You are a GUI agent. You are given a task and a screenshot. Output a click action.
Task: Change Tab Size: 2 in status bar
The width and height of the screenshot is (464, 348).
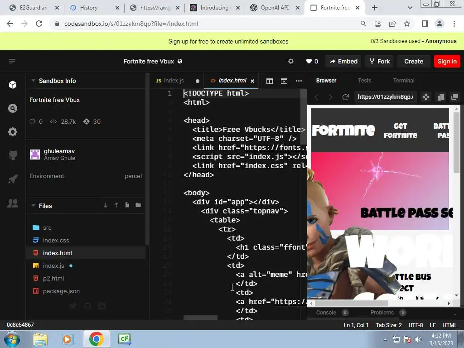coord(388,325)
